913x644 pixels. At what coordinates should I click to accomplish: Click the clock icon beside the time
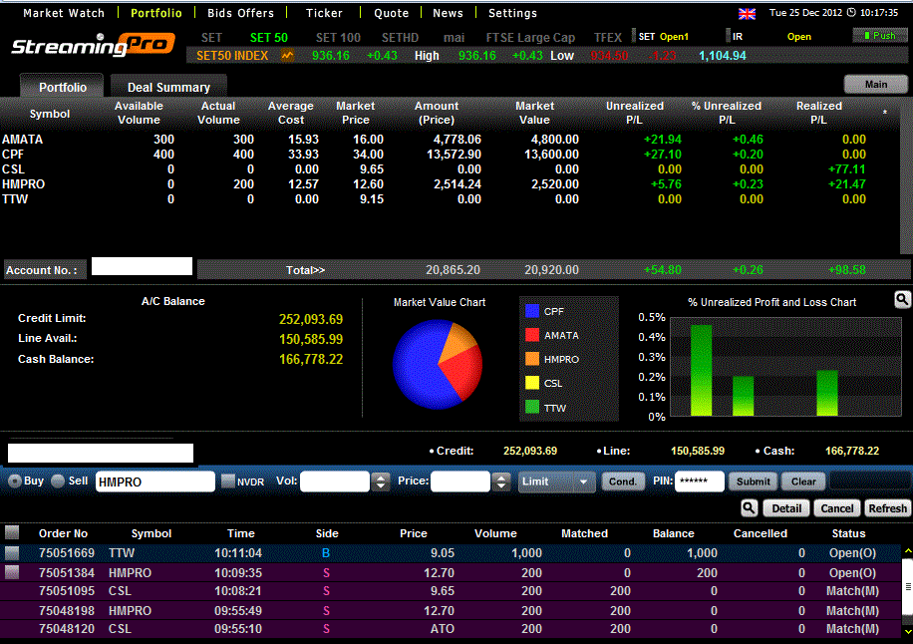pyautogui.click(x=851, y=12)
